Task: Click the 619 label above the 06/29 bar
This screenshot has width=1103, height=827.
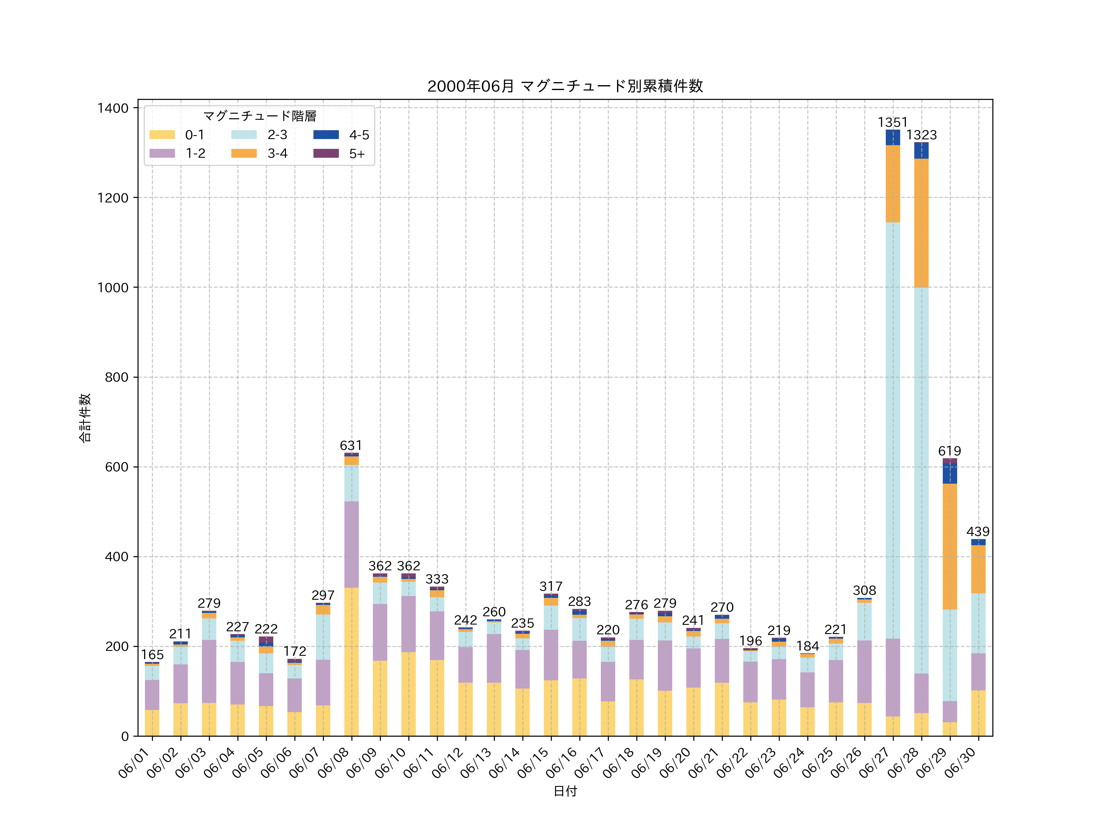Action: click(949, 451)
